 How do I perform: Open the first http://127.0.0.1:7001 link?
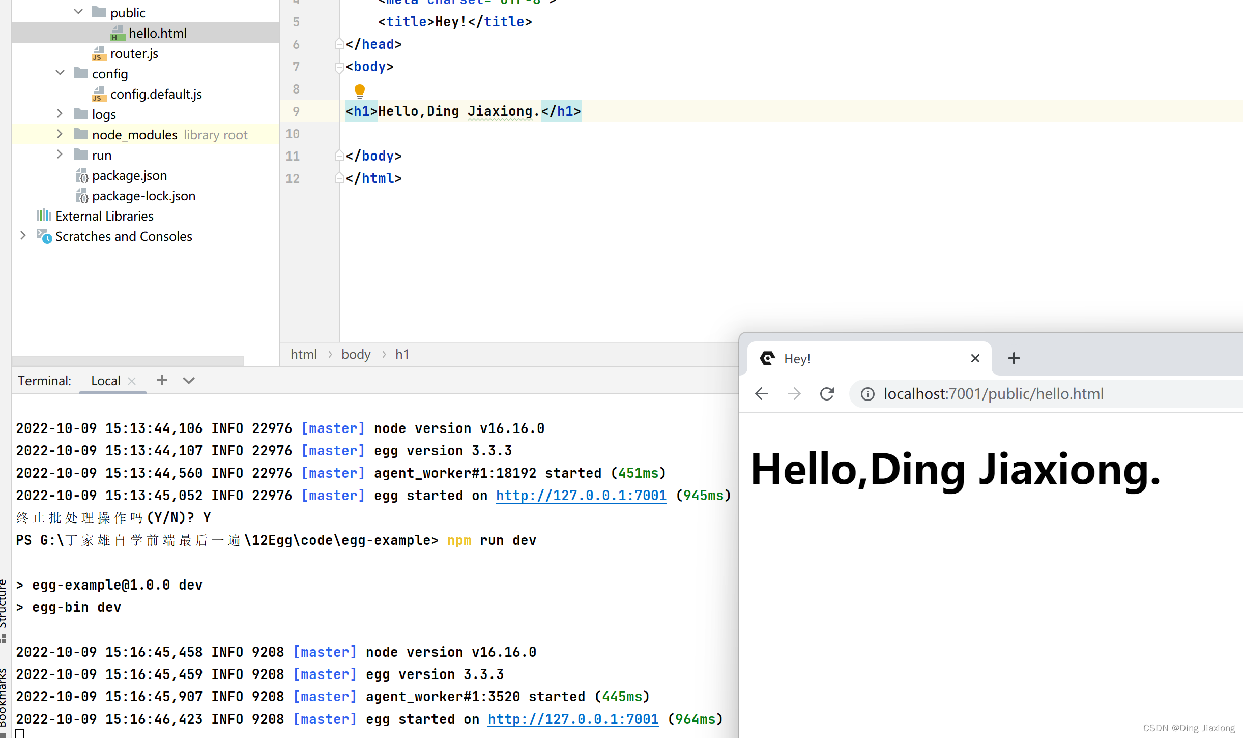[x=581, y=496]
